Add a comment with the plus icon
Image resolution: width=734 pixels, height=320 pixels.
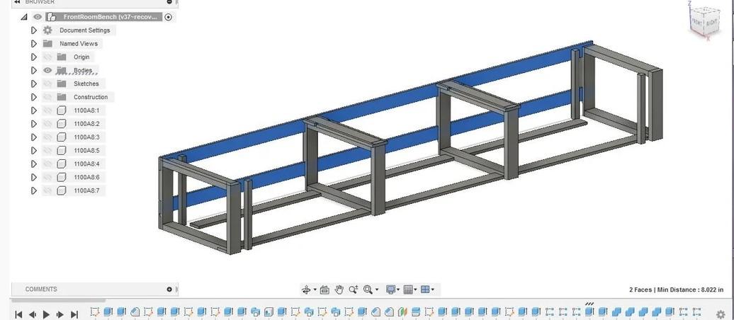[169, 289]
